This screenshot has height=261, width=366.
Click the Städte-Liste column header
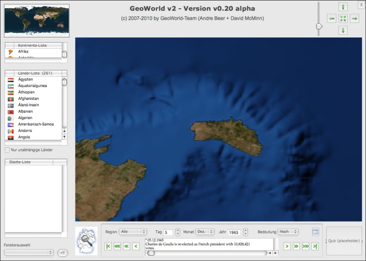click(x=29, y=162)
